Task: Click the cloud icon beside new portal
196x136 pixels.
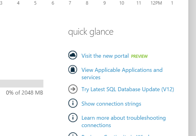Action: 73,55
